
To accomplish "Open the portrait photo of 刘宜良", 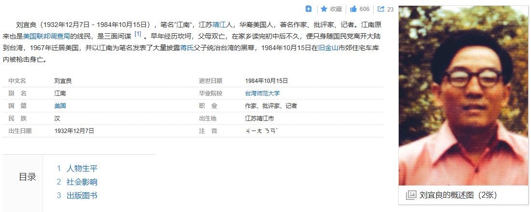I will pos(463,95).
